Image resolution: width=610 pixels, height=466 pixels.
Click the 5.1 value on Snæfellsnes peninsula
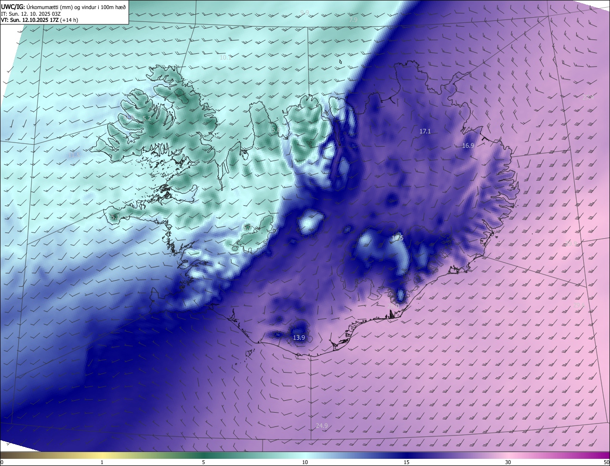(114, 217)
